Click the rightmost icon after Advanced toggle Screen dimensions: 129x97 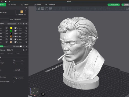pos(26,46)
